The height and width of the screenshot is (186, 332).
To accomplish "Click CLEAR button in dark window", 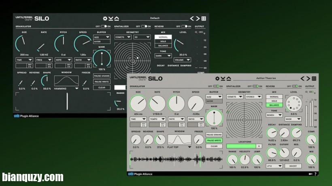I will [102, 88].
